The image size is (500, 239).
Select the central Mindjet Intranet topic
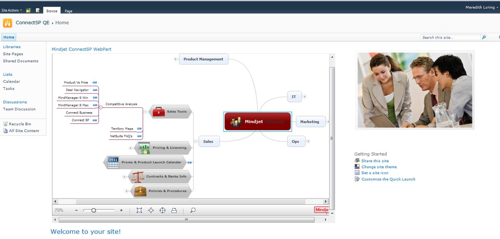pos(258,122)
